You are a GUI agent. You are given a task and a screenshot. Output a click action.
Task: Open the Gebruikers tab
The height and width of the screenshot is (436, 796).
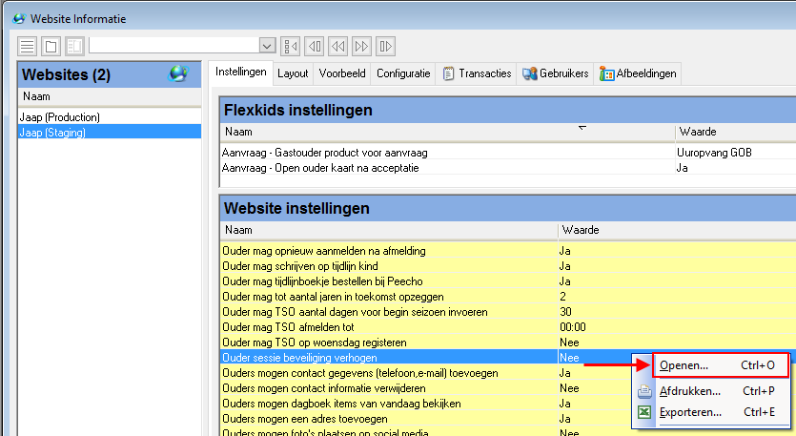click(555, 73)
